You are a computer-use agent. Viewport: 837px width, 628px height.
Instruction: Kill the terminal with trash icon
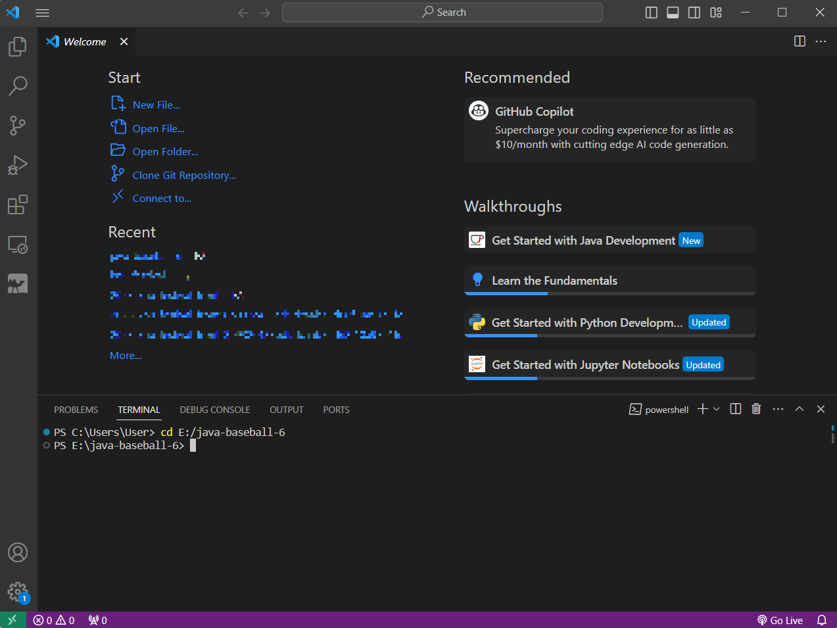[x=756, y=409]
